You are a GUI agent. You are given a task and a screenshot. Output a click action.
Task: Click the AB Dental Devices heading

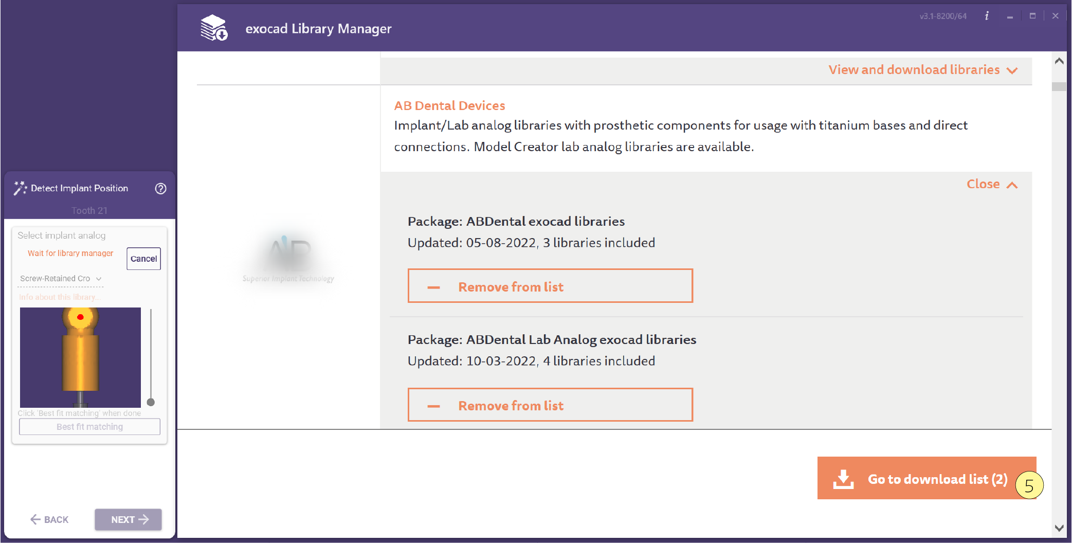point(449,105)
